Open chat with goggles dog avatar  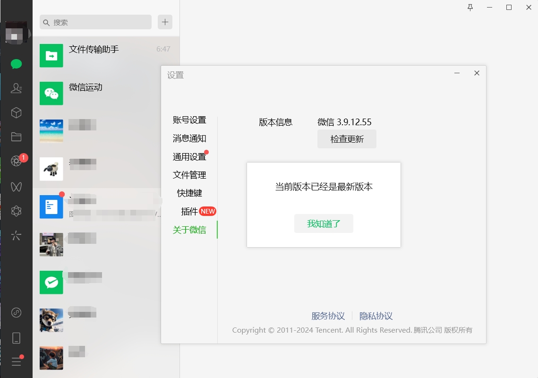coord(97,320)
